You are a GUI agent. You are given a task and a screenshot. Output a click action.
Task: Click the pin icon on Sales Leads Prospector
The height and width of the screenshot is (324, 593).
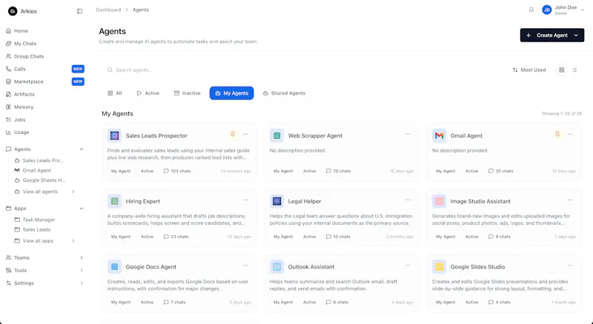(x=233, y=134)
